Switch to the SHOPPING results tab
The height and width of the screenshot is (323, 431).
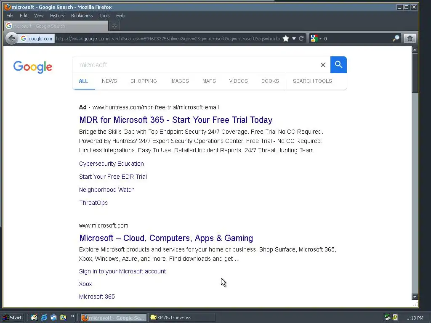(x=144, y=81)
